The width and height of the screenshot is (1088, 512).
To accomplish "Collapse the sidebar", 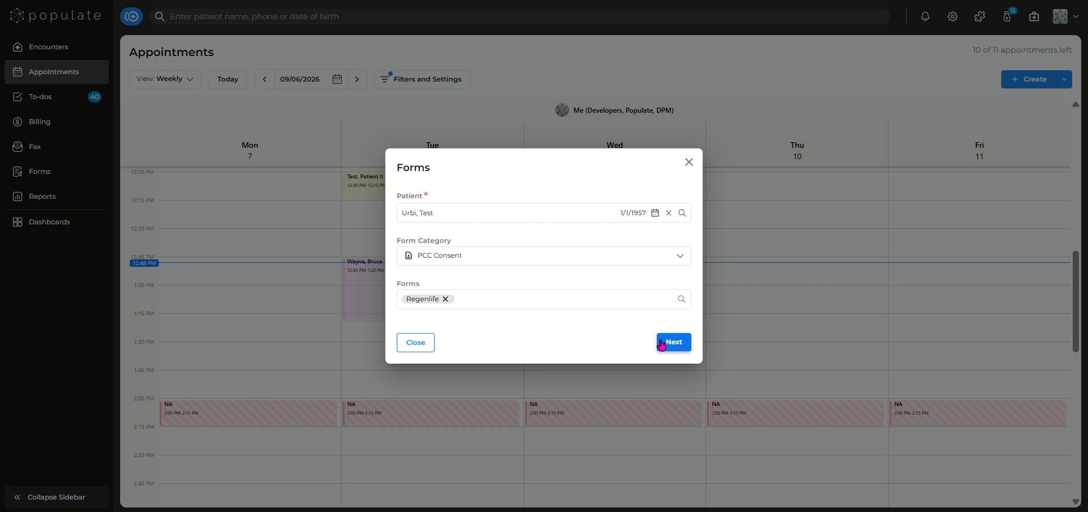I will tap(57, 497).
